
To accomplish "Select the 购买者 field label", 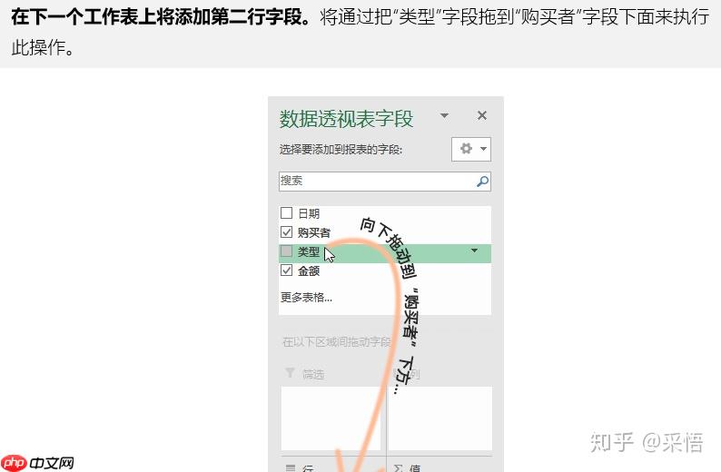I will tap(313, 232).
